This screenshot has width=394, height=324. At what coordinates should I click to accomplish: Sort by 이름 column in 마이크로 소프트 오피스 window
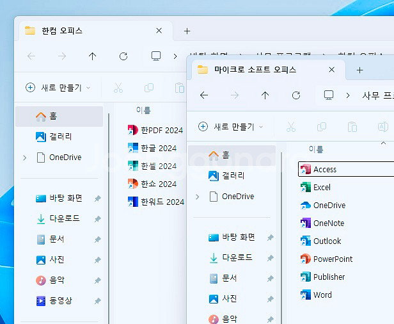click(316, 149)
